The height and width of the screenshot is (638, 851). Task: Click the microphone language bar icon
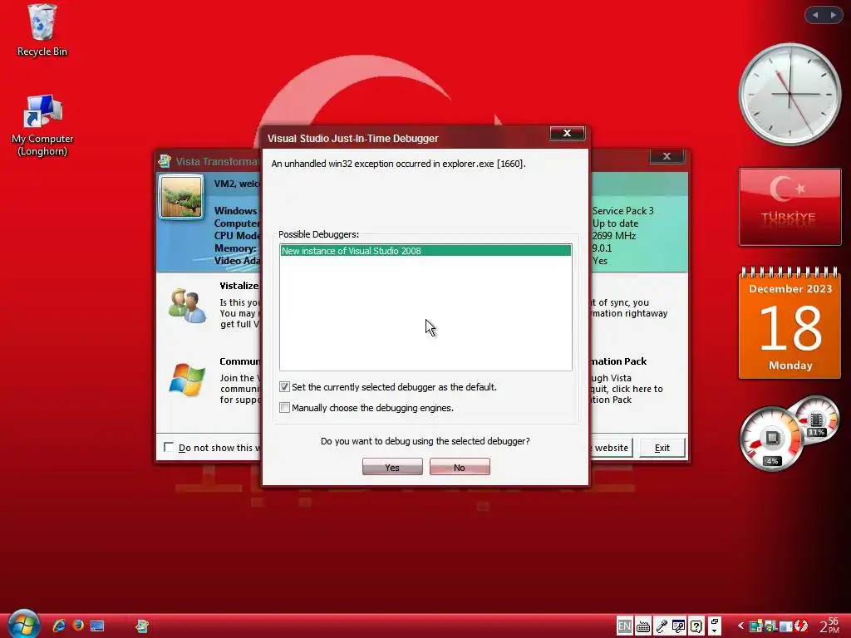pyautogui.click(x=662, y=626)
